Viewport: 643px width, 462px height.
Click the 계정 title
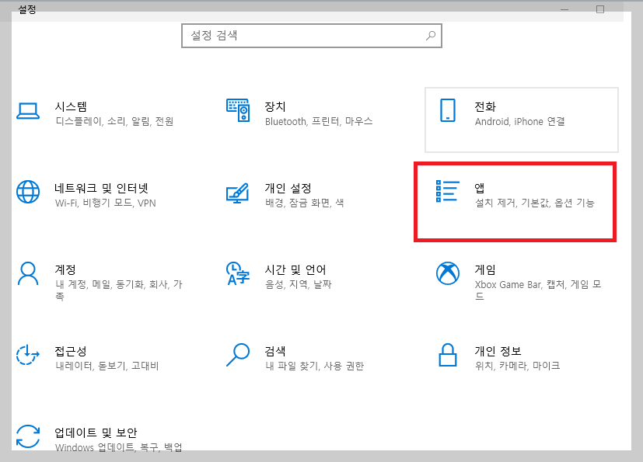coord(65,270)
